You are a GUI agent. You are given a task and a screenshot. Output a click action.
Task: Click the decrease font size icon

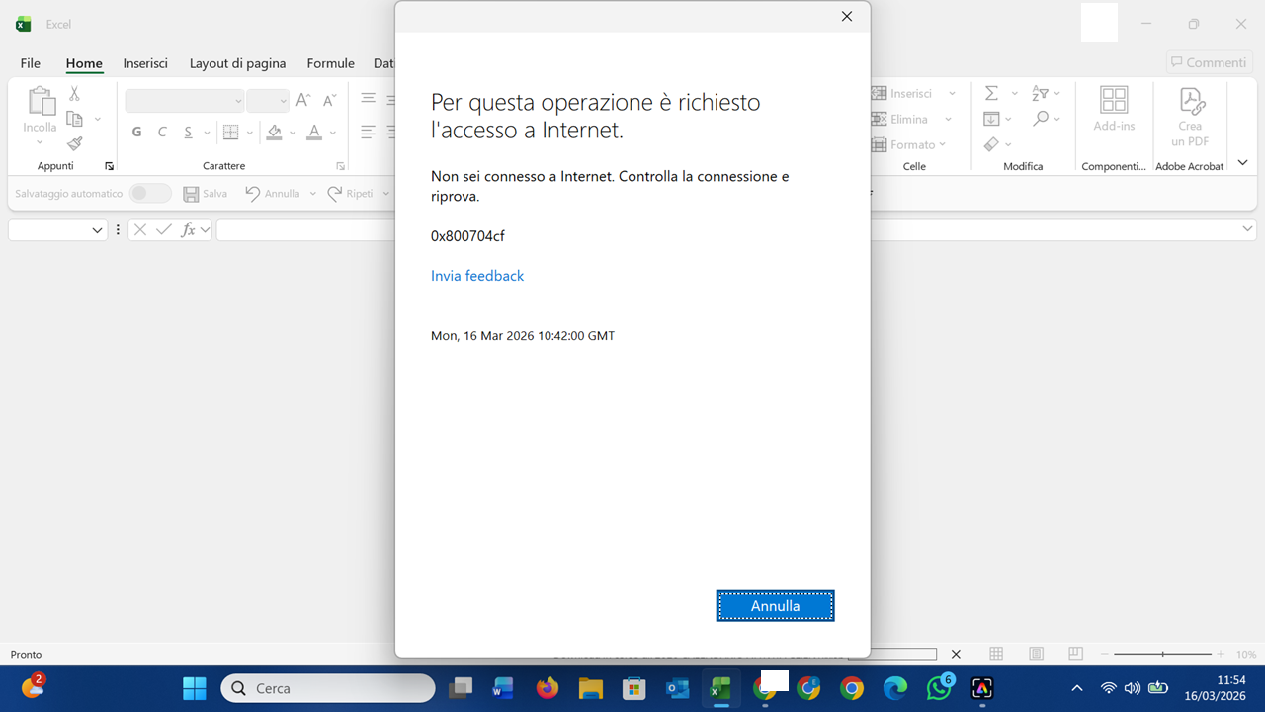(329, 100)
